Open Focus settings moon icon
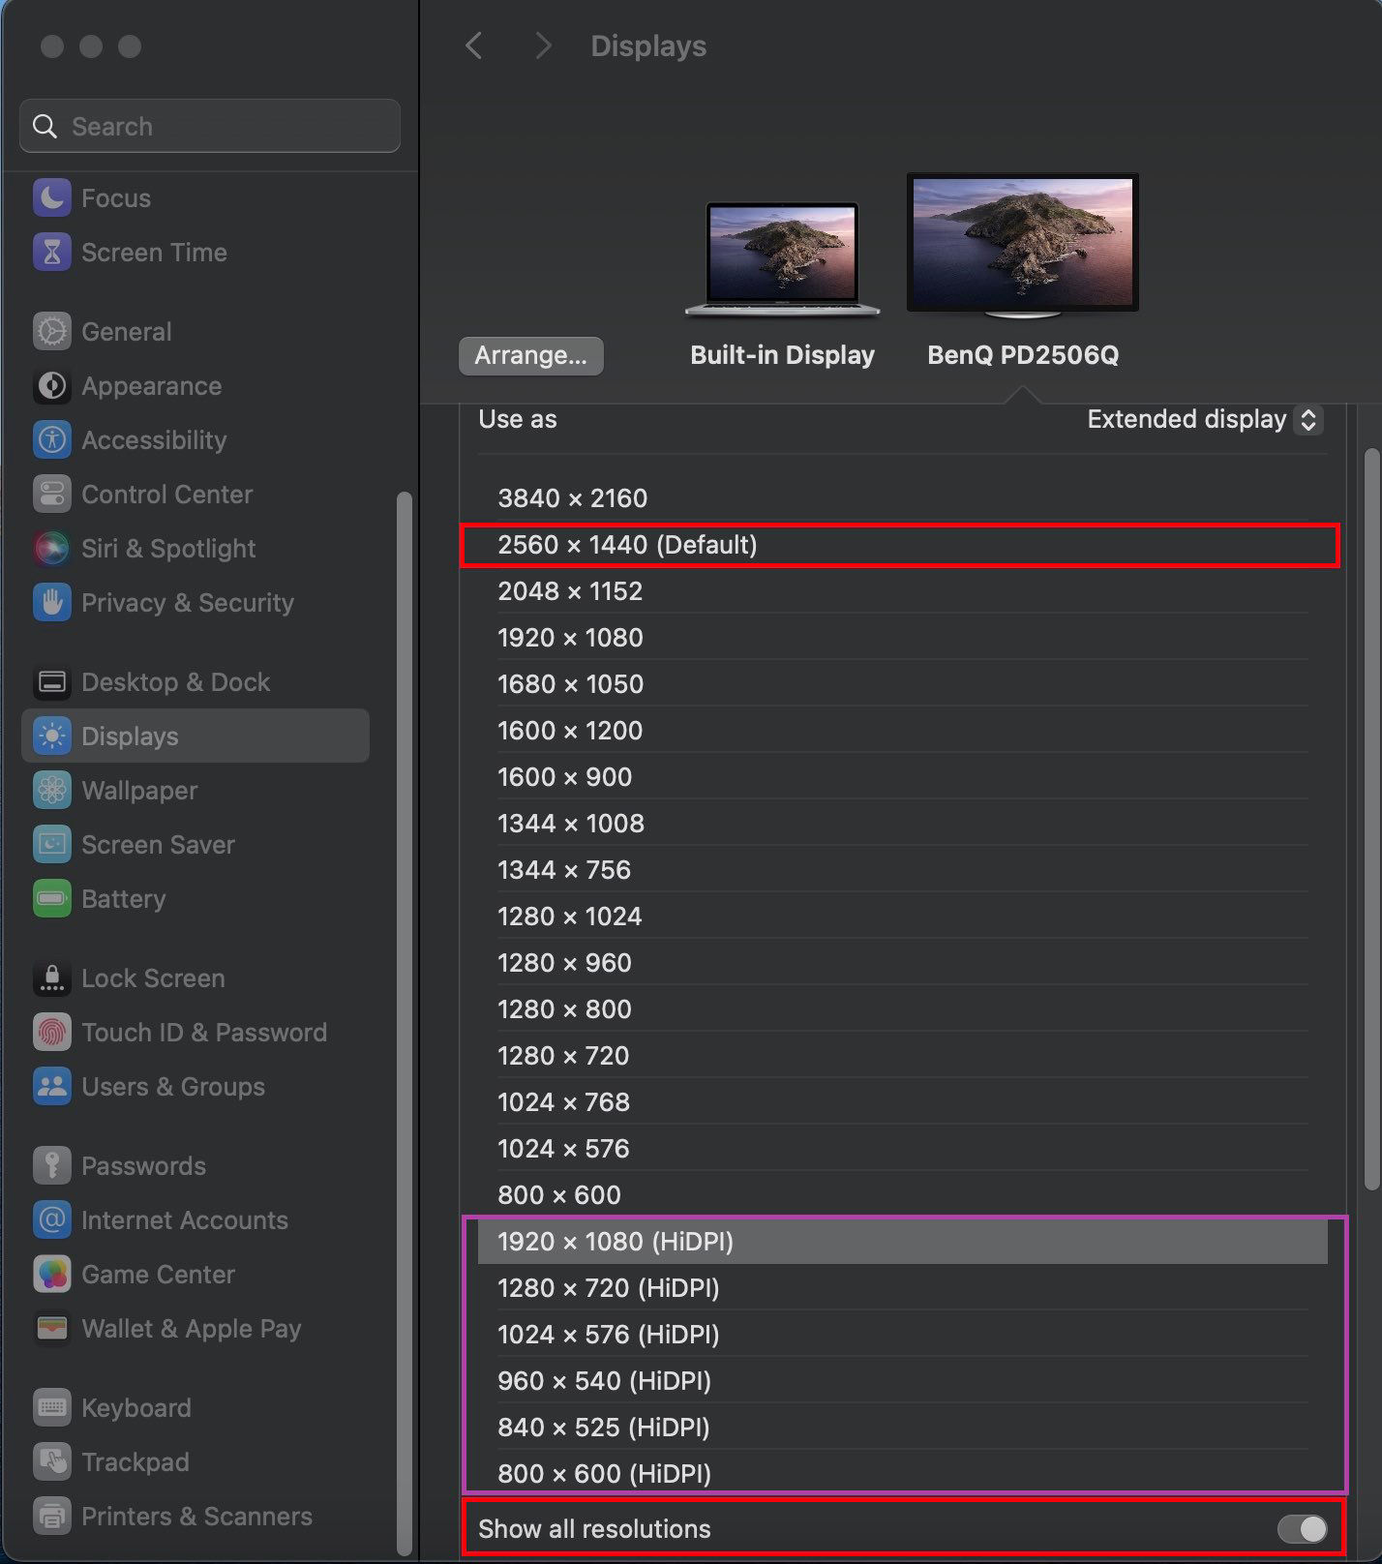 [x=52, y=197]
